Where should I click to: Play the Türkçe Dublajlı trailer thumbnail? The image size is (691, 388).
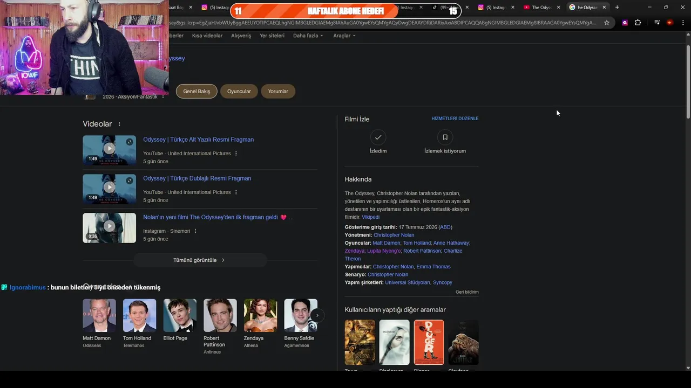tap(109, 189)
